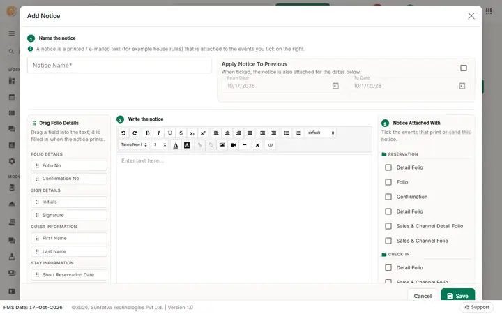Clear formatting with the X icon

pyautogui.click(x=257, y=145)
